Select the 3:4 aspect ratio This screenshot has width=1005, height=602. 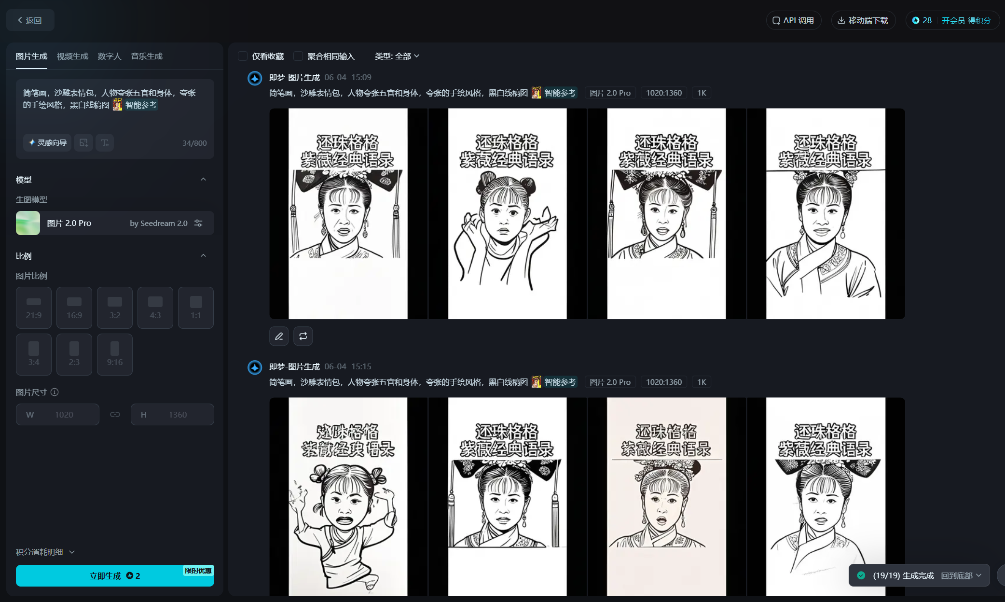pos(34,354)
